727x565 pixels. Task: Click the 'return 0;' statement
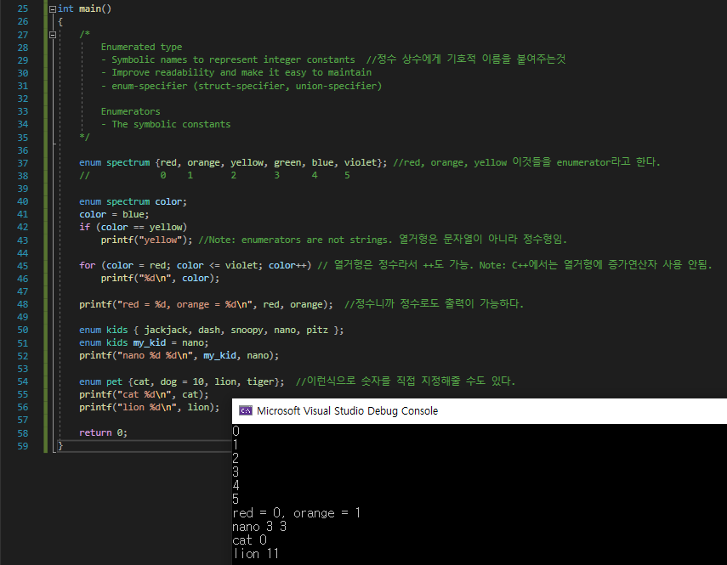[x=103, y=432]
